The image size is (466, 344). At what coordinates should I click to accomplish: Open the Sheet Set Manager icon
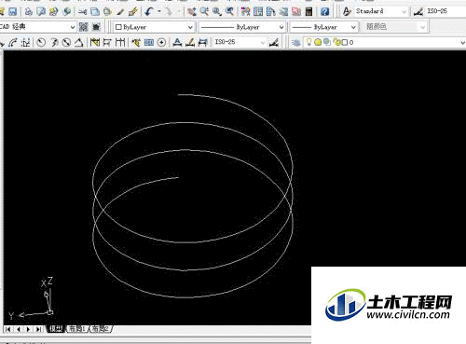pos(283,12)
